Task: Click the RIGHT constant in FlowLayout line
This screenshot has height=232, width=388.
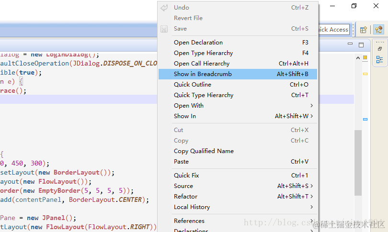Action: tap(140, 227)
